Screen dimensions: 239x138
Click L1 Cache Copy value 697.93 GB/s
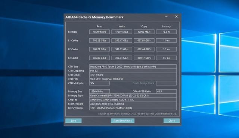(144, 41)
